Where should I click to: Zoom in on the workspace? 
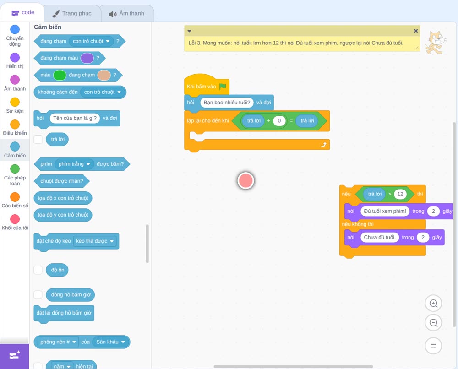coord(433,304)
